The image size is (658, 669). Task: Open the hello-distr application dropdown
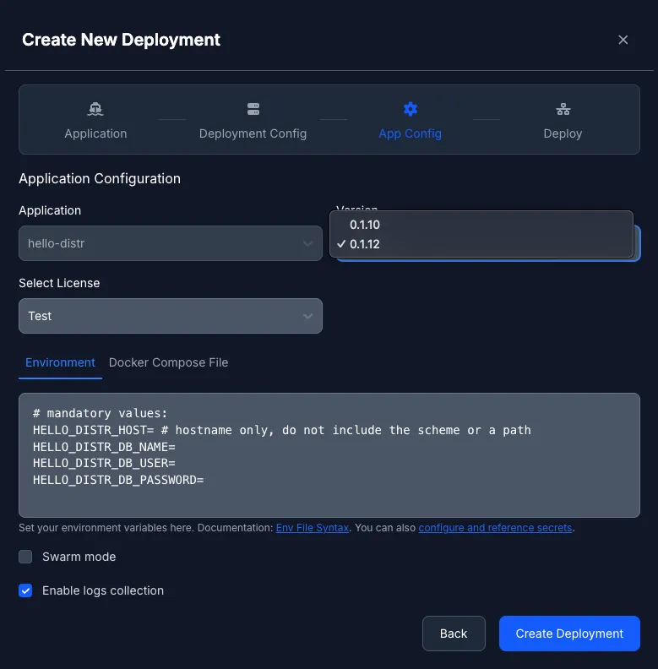coord(171,243)
